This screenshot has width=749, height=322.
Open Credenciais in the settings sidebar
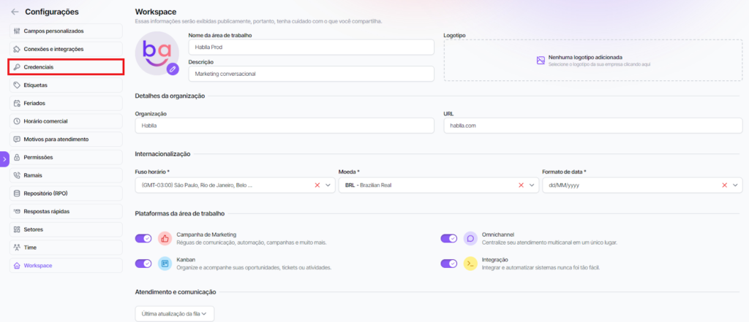pyautogui.click(x=66, y=67)
